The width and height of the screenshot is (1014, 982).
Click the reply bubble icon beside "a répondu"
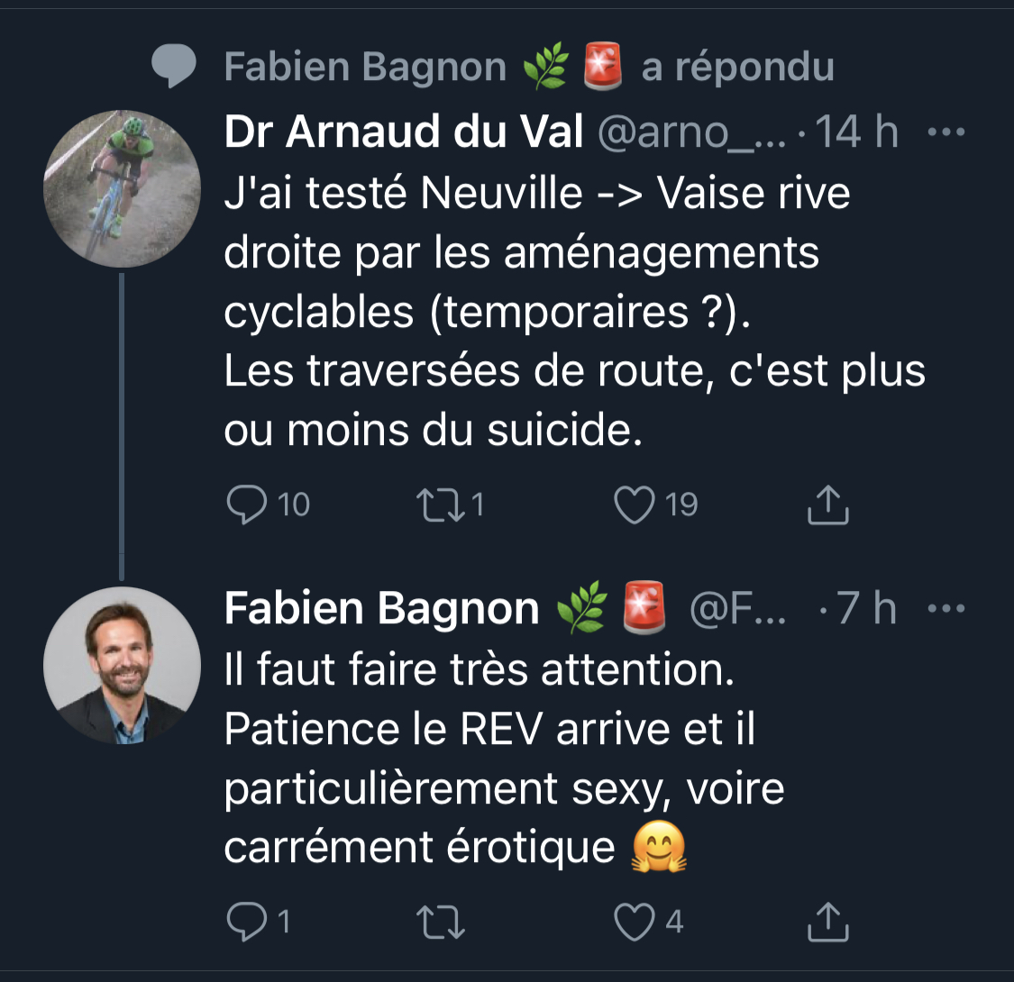[173, 68]
